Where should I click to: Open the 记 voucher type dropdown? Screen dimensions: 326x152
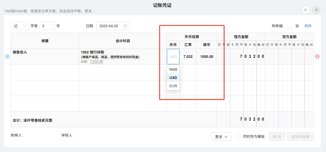(20, 26)
